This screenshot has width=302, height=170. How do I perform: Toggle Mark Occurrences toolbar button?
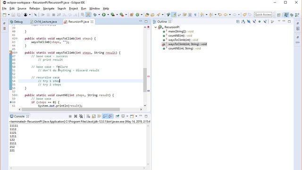point(174,15)
